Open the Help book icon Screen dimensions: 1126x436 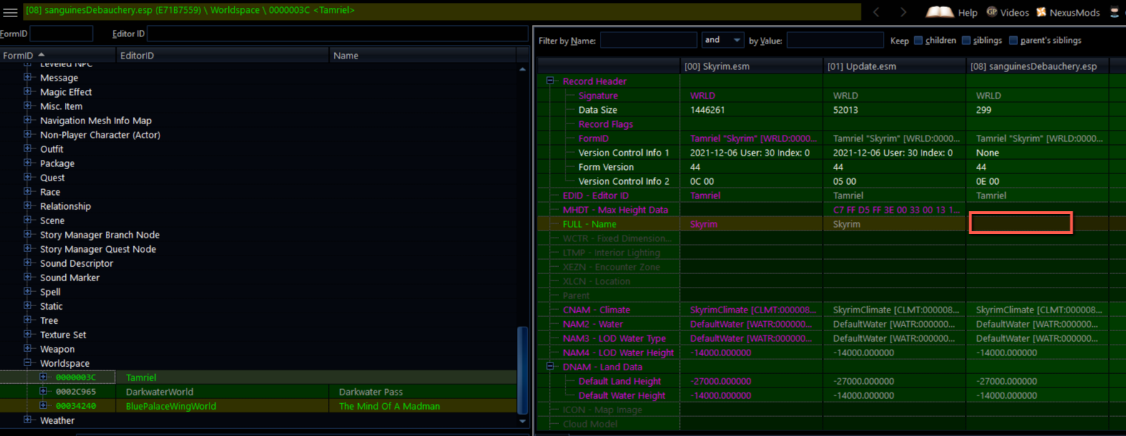939,12
